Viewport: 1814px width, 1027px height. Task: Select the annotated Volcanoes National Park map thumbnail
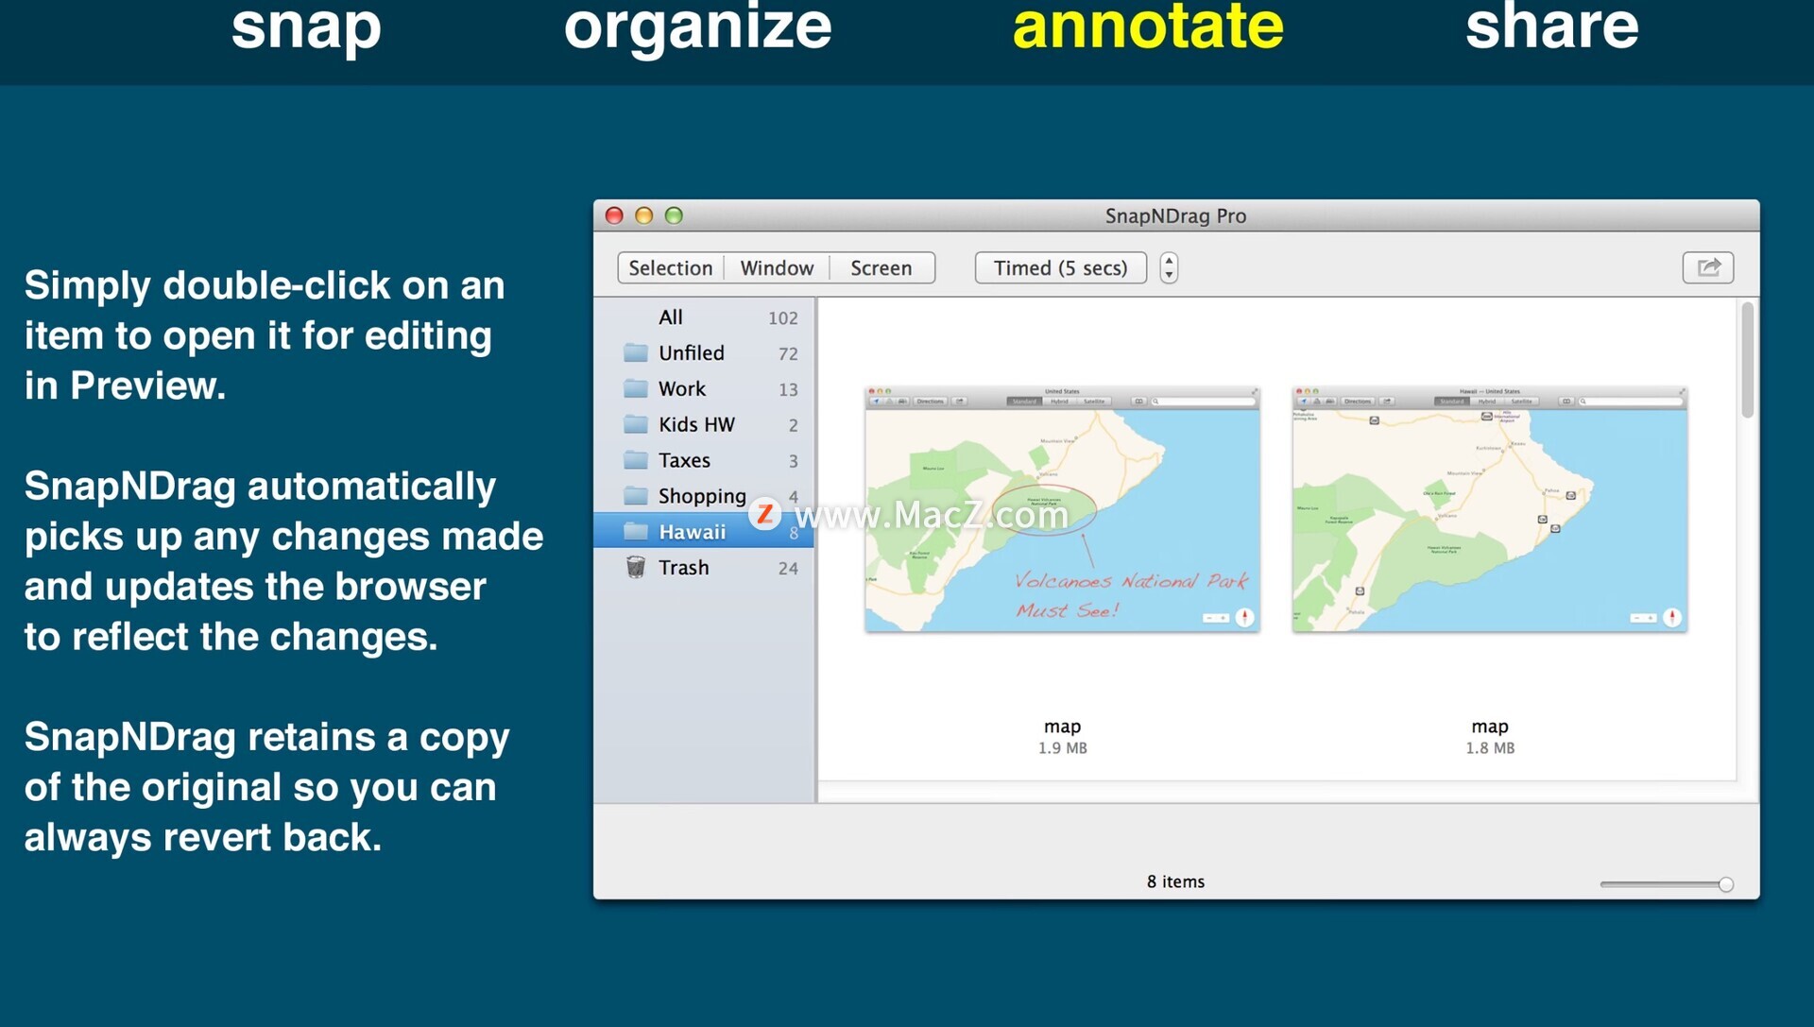click(1062, 509)
